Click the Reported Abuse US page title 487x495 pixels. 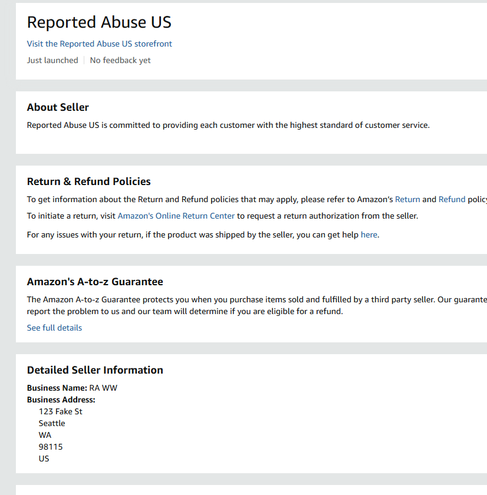(99, 22)
